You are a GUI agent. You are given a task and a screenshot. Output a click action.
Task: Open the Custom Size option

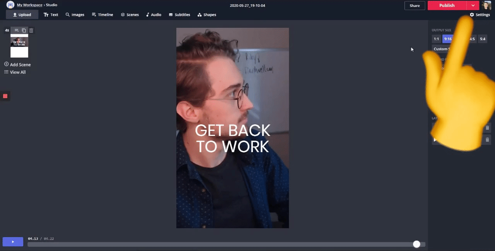(440, 49)
